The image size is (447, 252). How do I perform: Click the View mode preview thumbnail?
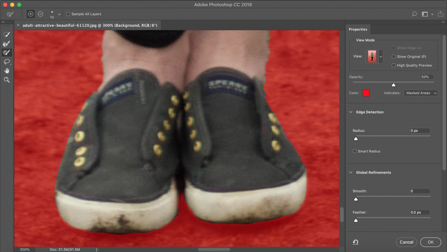(372, 57)
